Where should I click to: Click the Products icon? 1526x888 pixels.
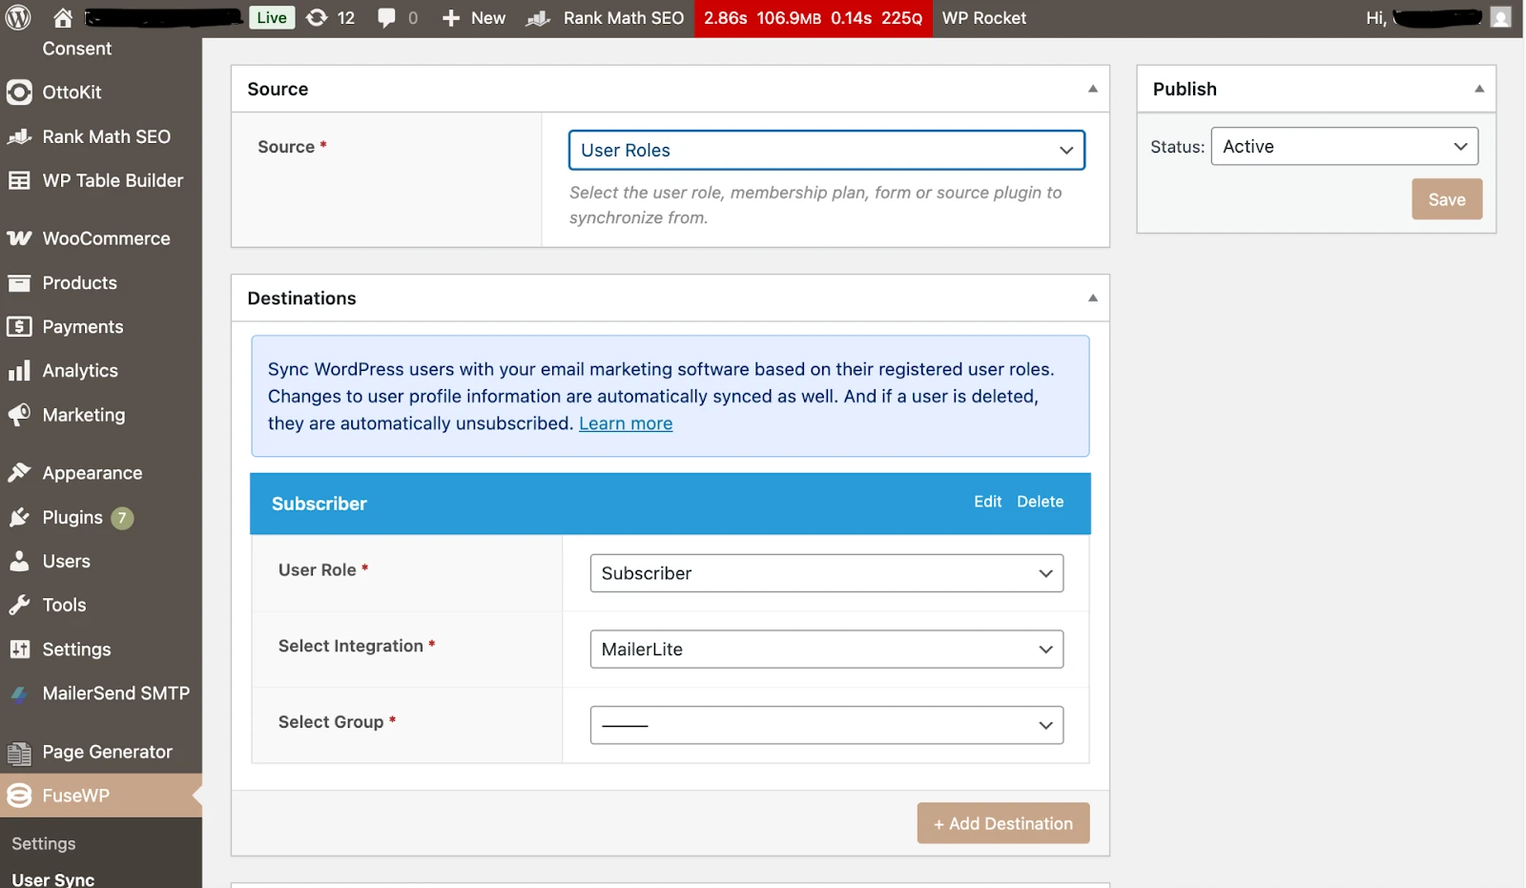pos(19,282)
